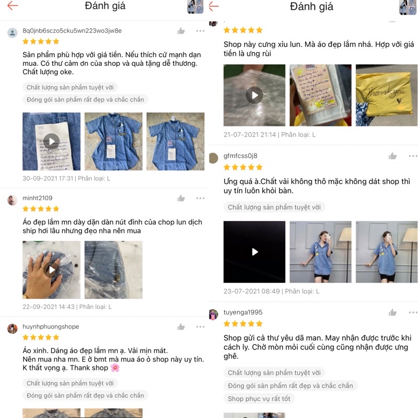Like the review by tuyenga1995
Screen dimensions: 418x418
coord(392,312)
